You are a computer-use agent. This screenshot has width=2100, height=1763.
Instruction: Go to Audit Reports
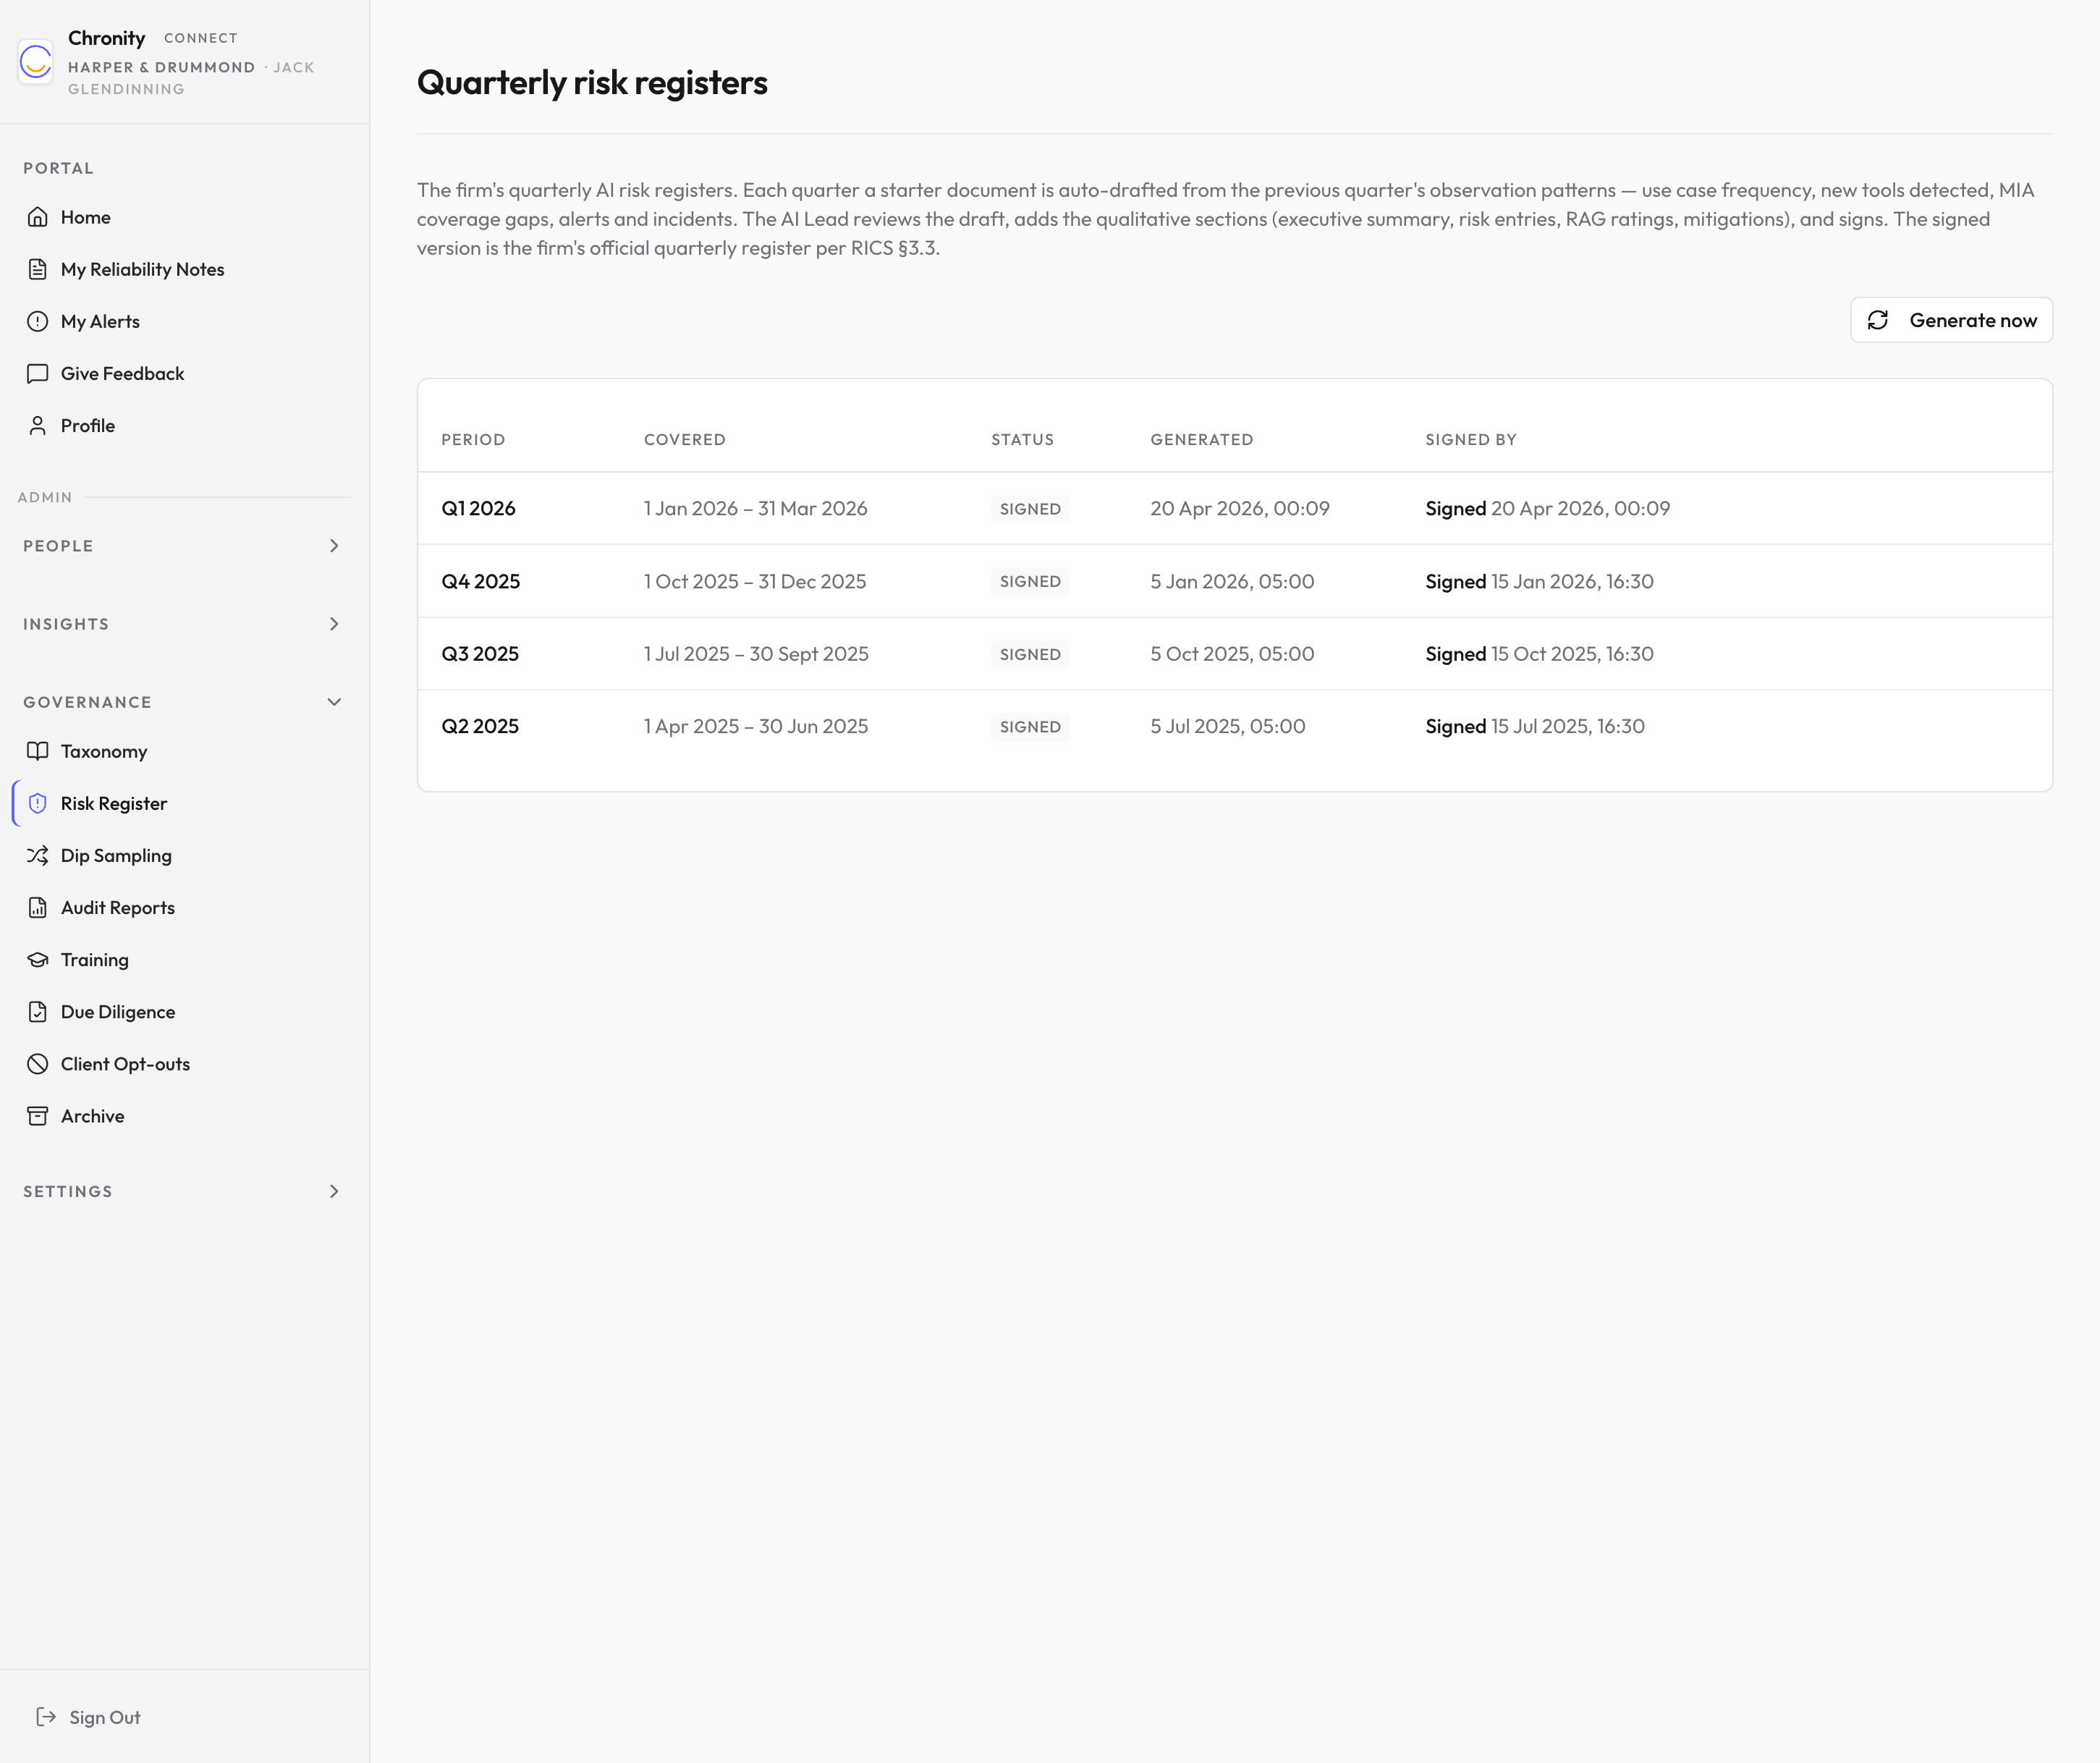(117, 908)
